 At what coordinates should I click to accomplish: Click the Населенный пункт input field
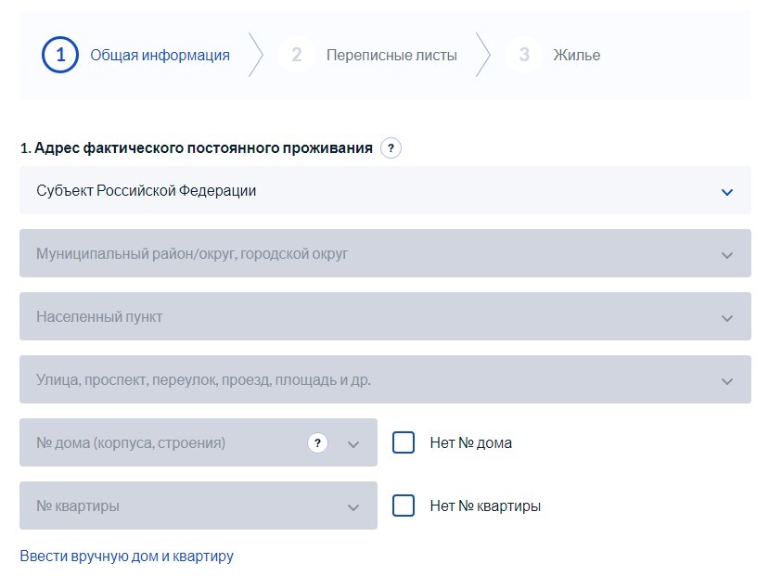[x=371, y=317]
